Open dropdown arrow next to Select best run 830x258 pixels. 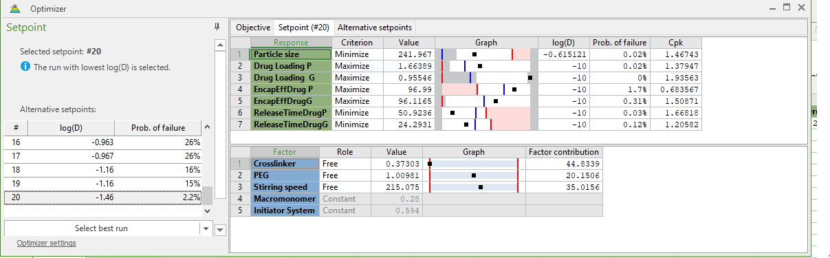[205, 228]
